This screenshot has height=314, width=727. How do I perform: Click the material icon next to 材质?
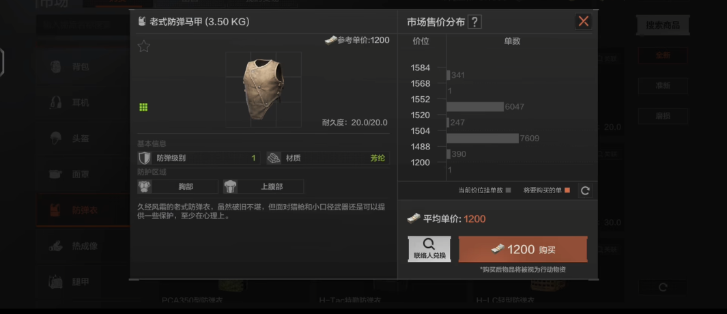(274, 158)
